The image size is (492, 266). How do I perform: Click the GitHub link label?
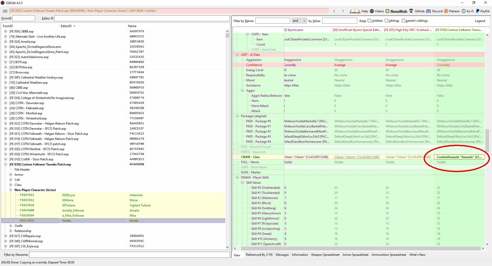tap(419, 11)
